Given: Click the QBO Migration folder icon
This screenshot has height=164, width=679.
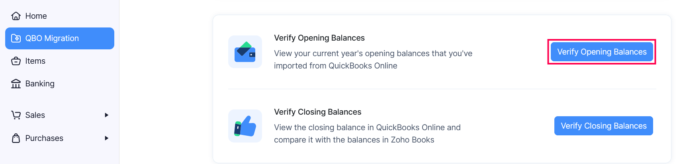Looking at the screenshot, I should tap(16, 38).
